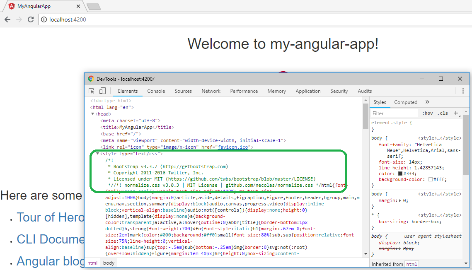Toggle the device toolbar icon
472x270 pixels.
click(102, 91)
